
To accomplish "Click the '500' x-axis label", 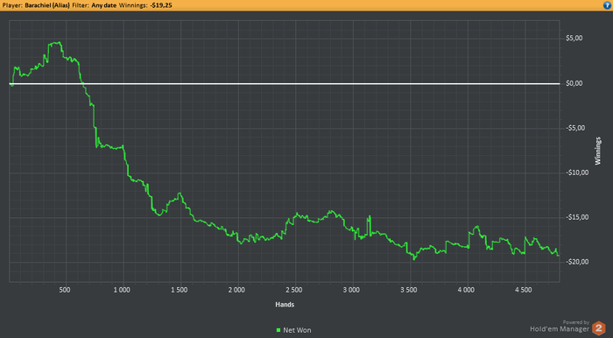I will (x=65, y=290).
